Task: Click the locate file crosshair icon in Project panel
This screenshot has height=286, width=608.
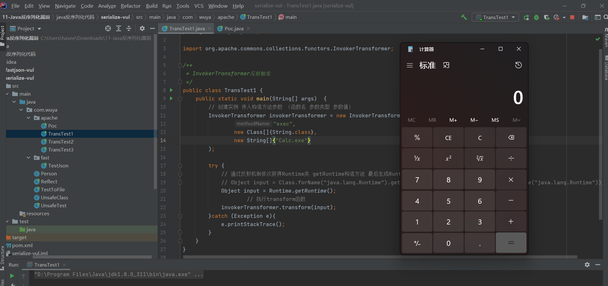Action: pos(108,28)
